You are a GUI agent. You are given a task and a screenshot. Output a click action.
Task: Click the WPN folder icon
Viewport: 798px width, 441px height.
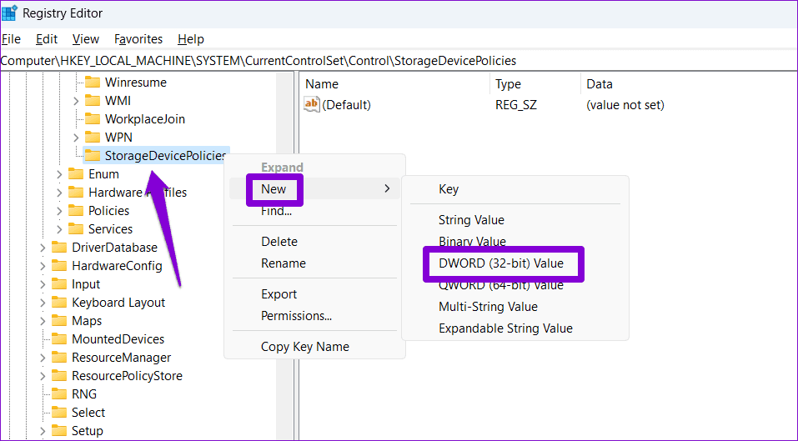(92, 137)
